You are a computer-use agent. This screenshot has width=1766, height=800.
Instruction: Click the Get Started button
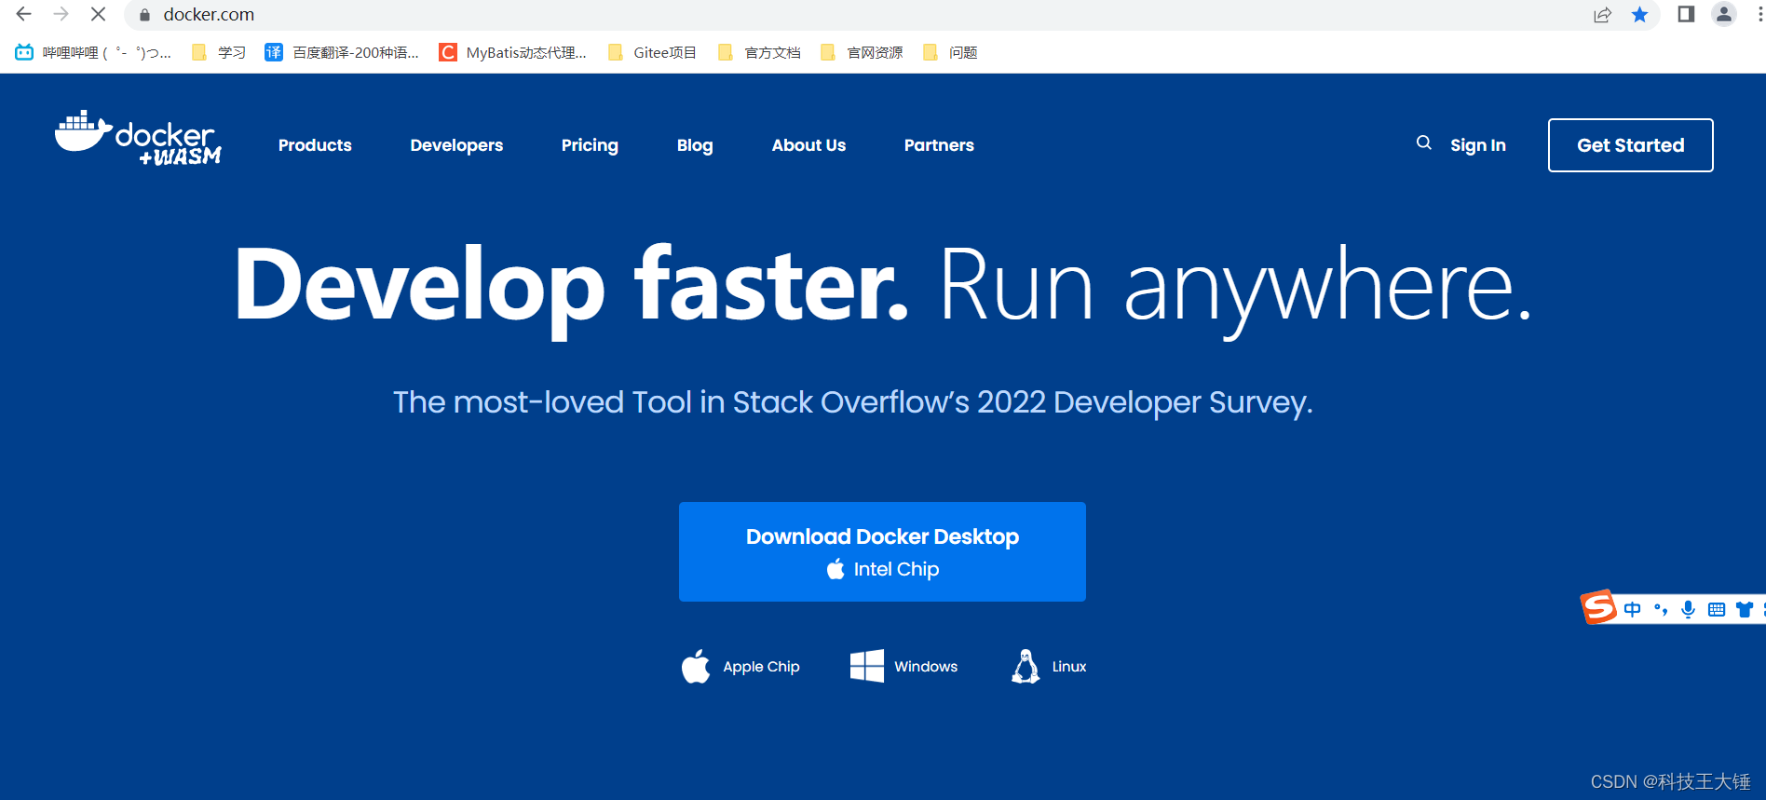pos(1631,145)
